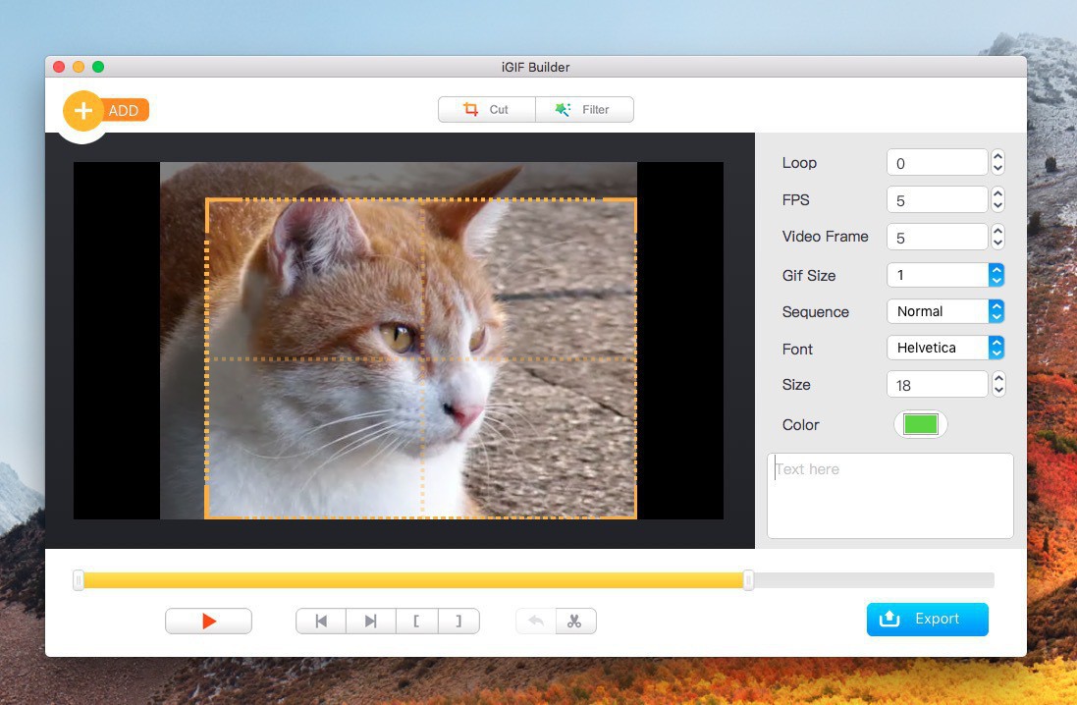The height and width of the screenshot is (705, 1077).
Task: Click the undo arrow button
Action: coord(536,621)
